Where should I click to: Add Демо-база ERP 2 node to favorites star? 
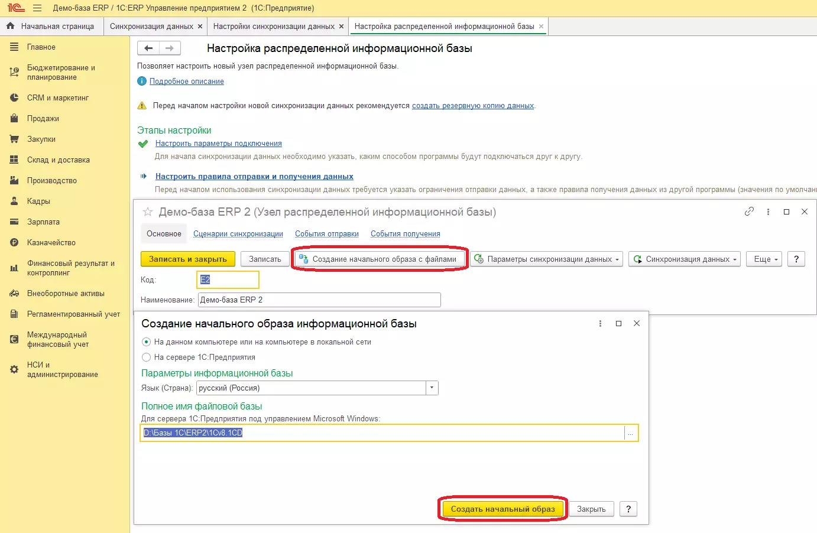click(148, 212)
